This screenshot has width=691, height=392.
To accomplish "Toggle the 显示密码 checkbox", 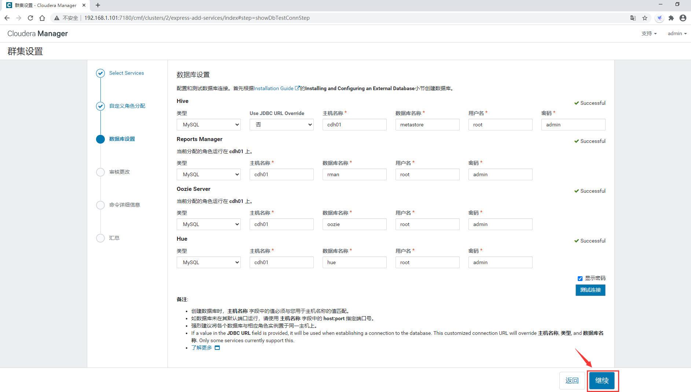I will point(580,278).
